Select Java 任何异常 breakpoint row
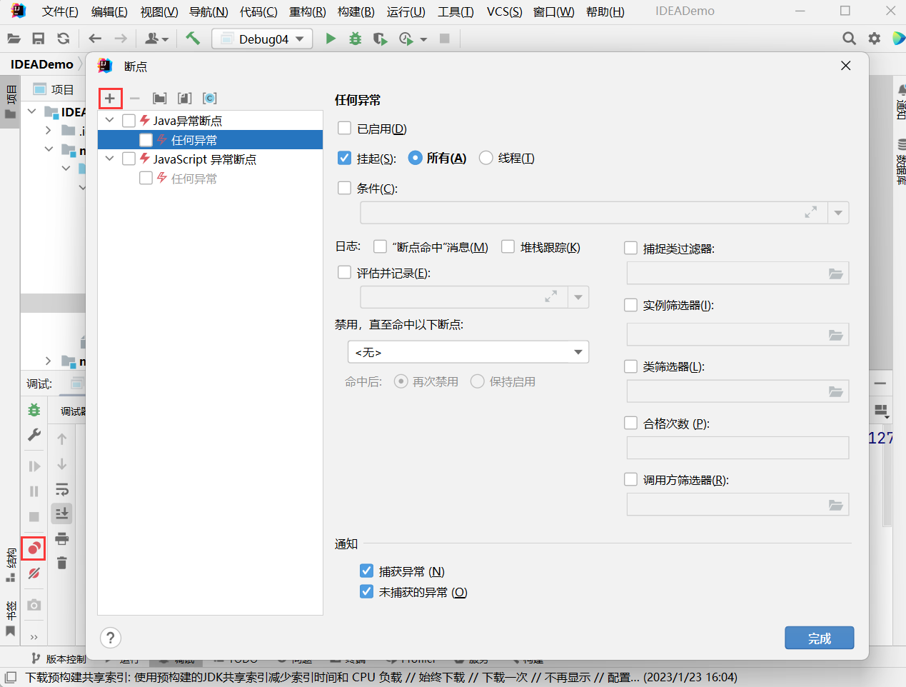 point(210,140)
